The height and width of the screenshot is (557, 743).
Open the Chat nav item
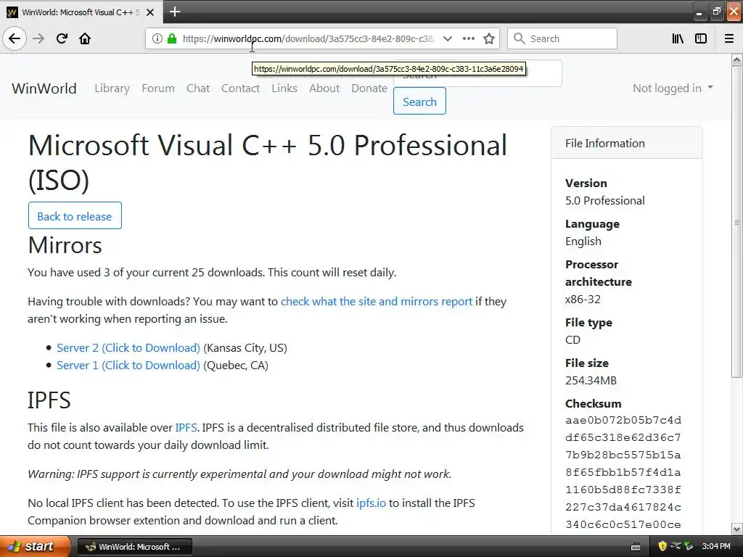click(198, 88)
